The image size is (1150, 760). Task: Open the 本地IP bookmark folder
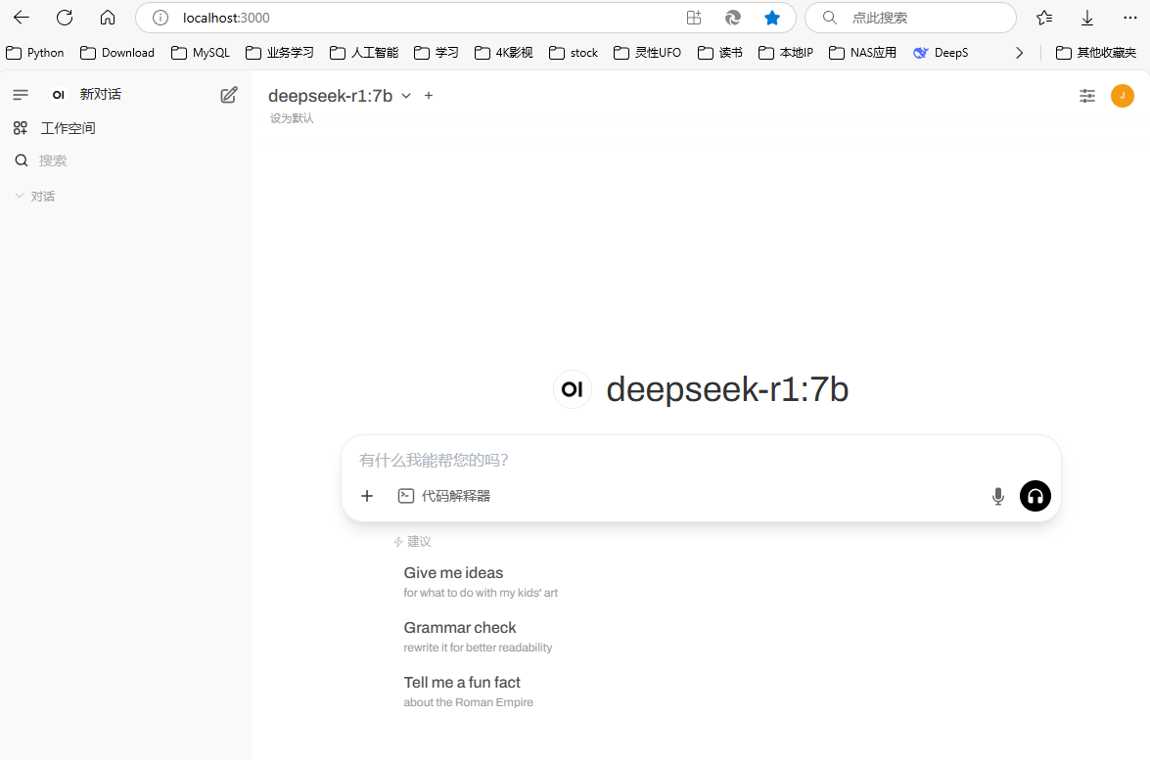(x=786, y=53)
